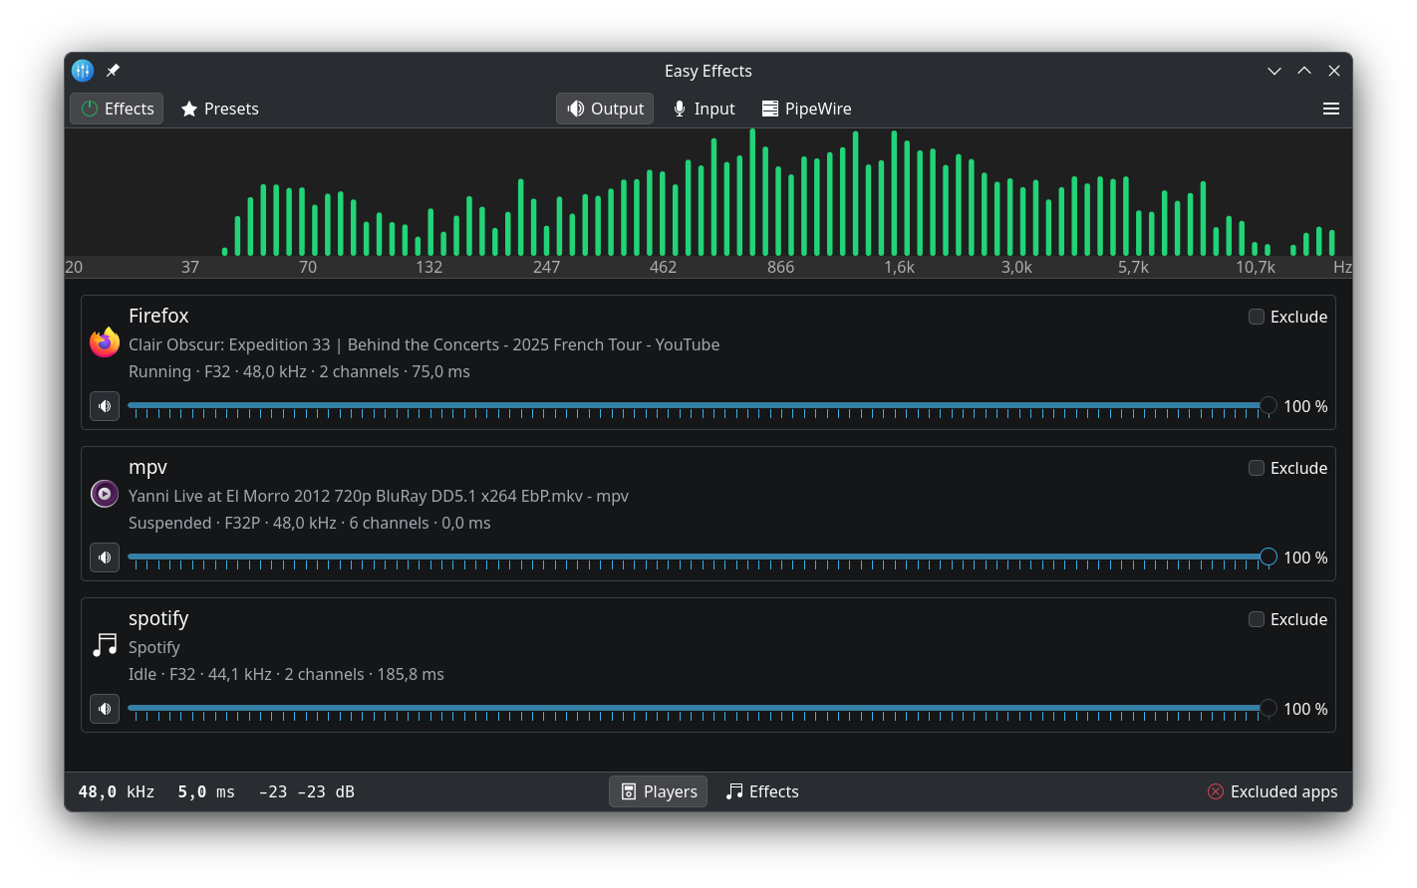Screen dimensions: 1417x888
Task: Click the pin window icon
Action: [x=113, y=71]
